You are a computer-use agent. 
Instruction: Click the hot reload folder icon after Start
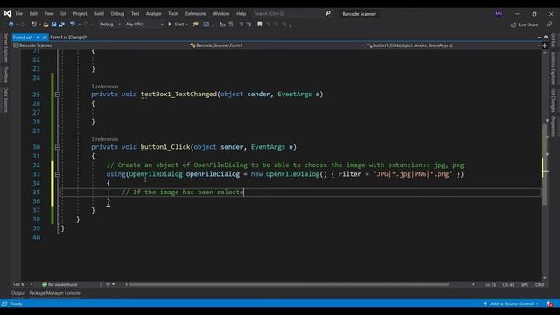tap(195, 24)
